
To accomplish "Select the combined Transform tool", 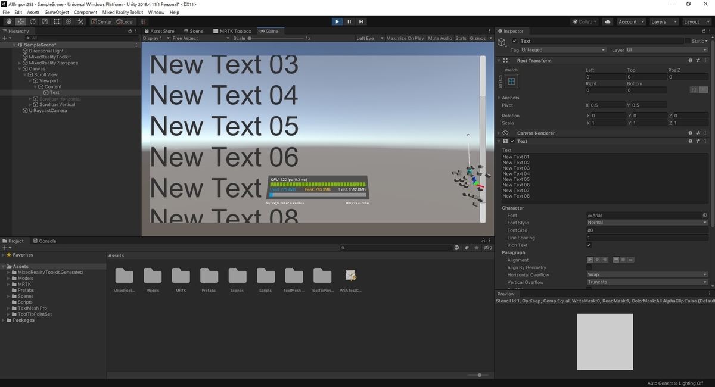I will [68, 21].
